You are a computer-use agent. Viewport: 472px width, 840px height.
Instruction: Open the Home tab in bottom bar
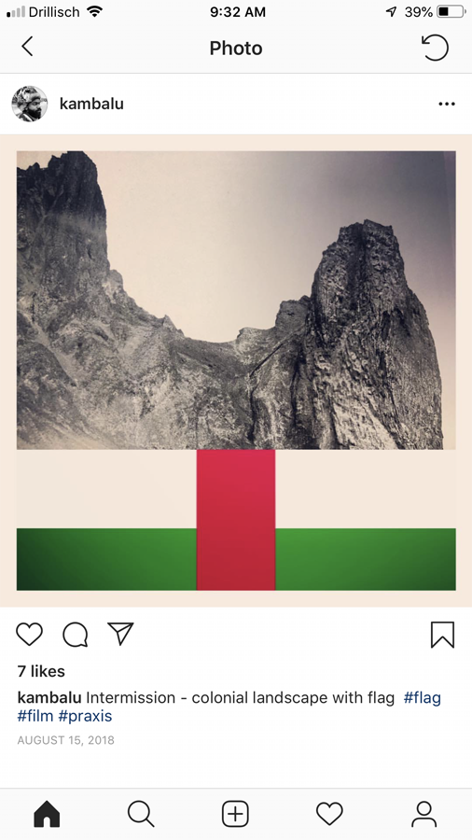point(47,814)
